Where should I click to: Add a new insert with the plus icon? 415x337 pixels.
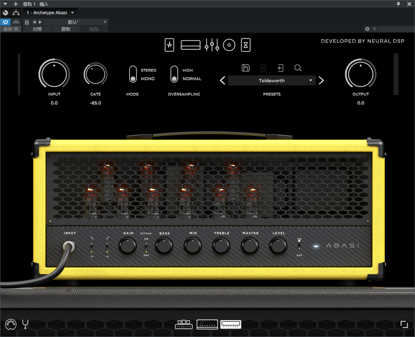pyautogui.click(x=16, y=4)
